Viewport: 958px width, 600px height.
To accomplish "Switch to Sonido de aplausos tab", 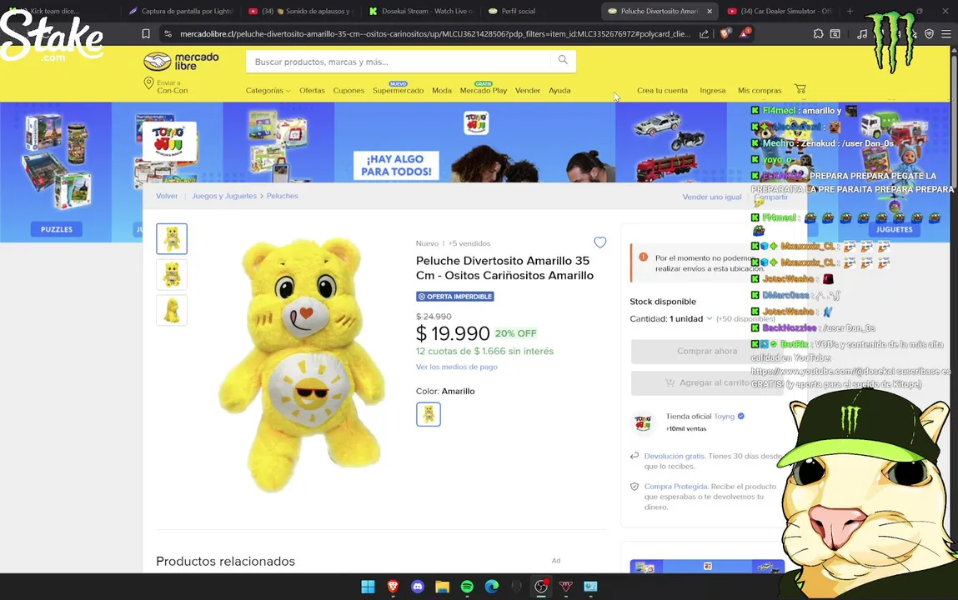I will pyautogui.click(x=301, y=11).
